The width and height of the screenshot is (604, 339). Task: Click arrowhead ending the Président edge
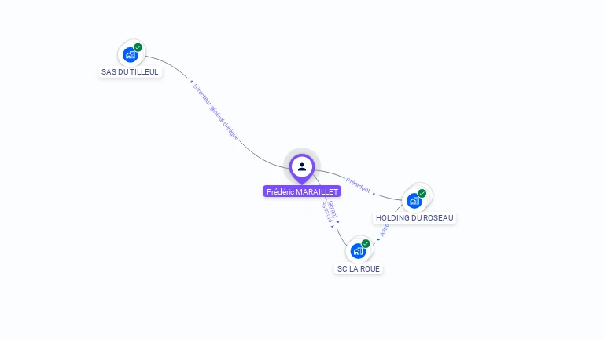(374, 193)
